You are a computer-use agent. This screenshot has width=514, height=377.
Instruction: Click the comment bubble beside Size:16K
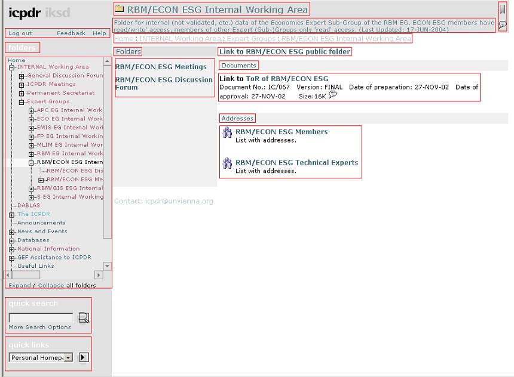point(333,95)
